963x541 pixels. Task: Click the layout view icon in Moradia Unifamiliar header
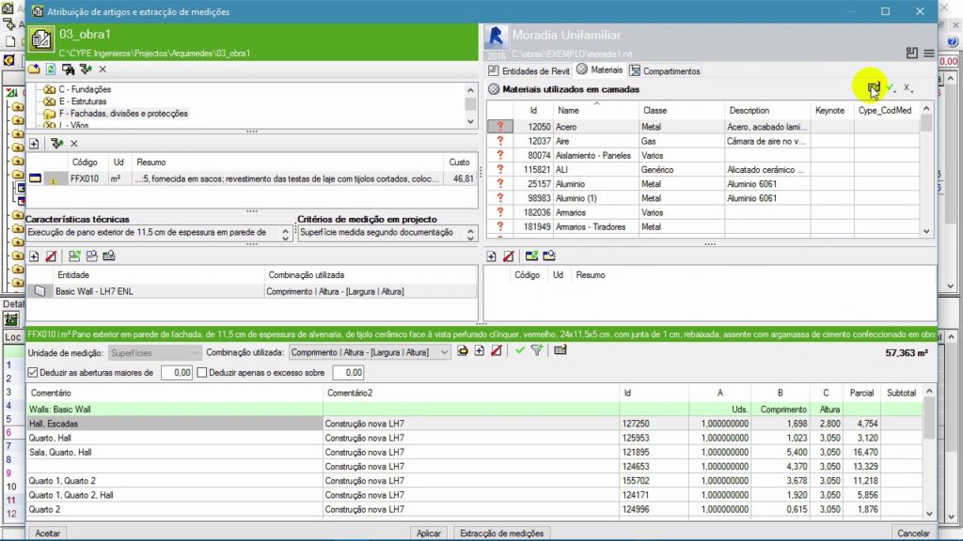tap(911, 54)
